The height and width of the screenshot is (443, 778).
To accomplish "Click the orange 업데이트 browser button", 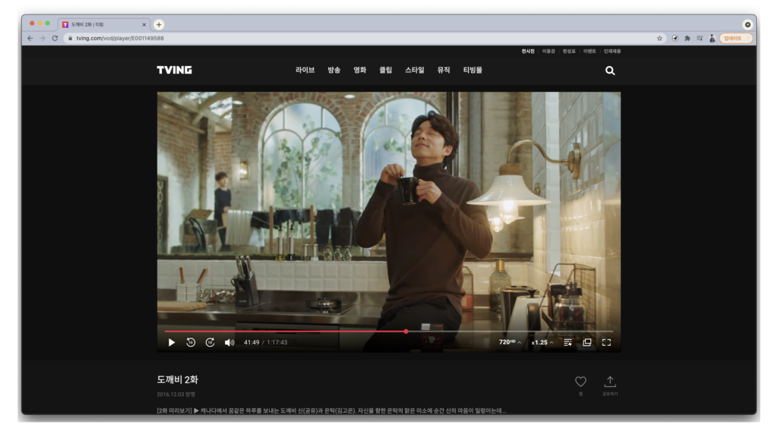I will tap(735, 38).
